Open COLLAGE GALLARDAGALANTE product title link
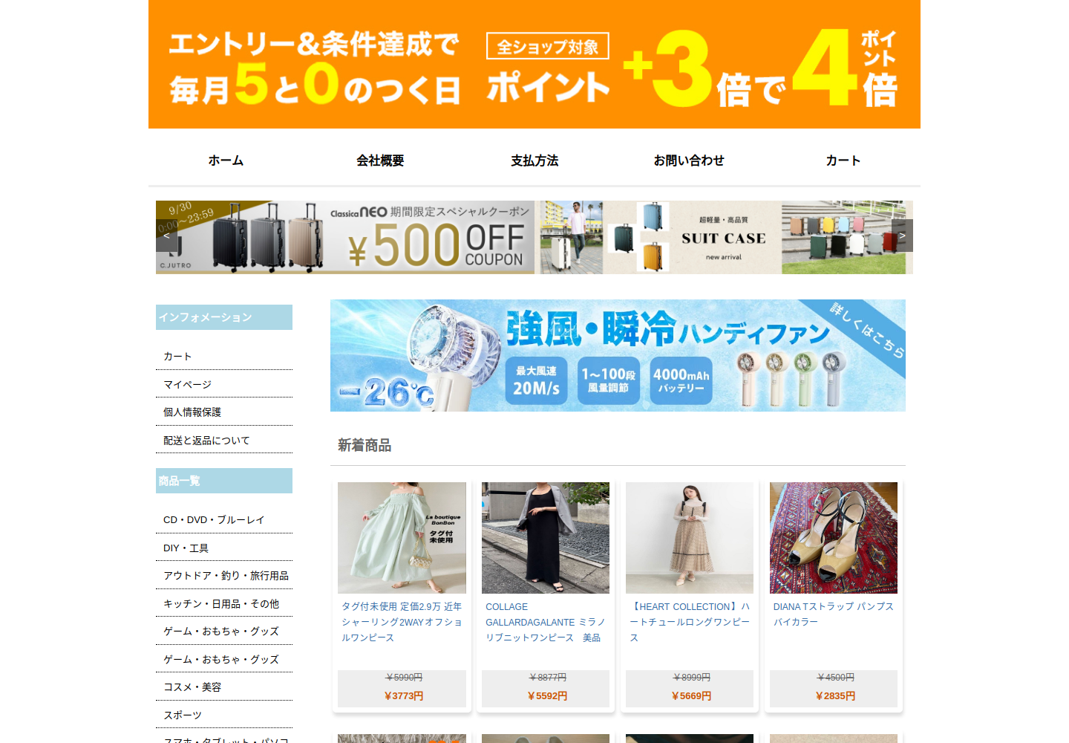Image resolution: width=1069 pixels, height=743 pixels. pyautogui.click(x=546, y=622)
